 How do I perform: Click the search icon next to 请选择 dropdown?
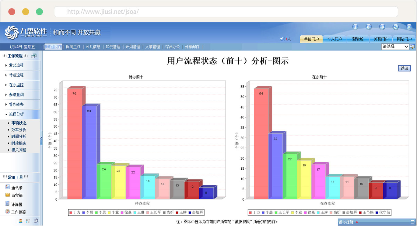412,47
